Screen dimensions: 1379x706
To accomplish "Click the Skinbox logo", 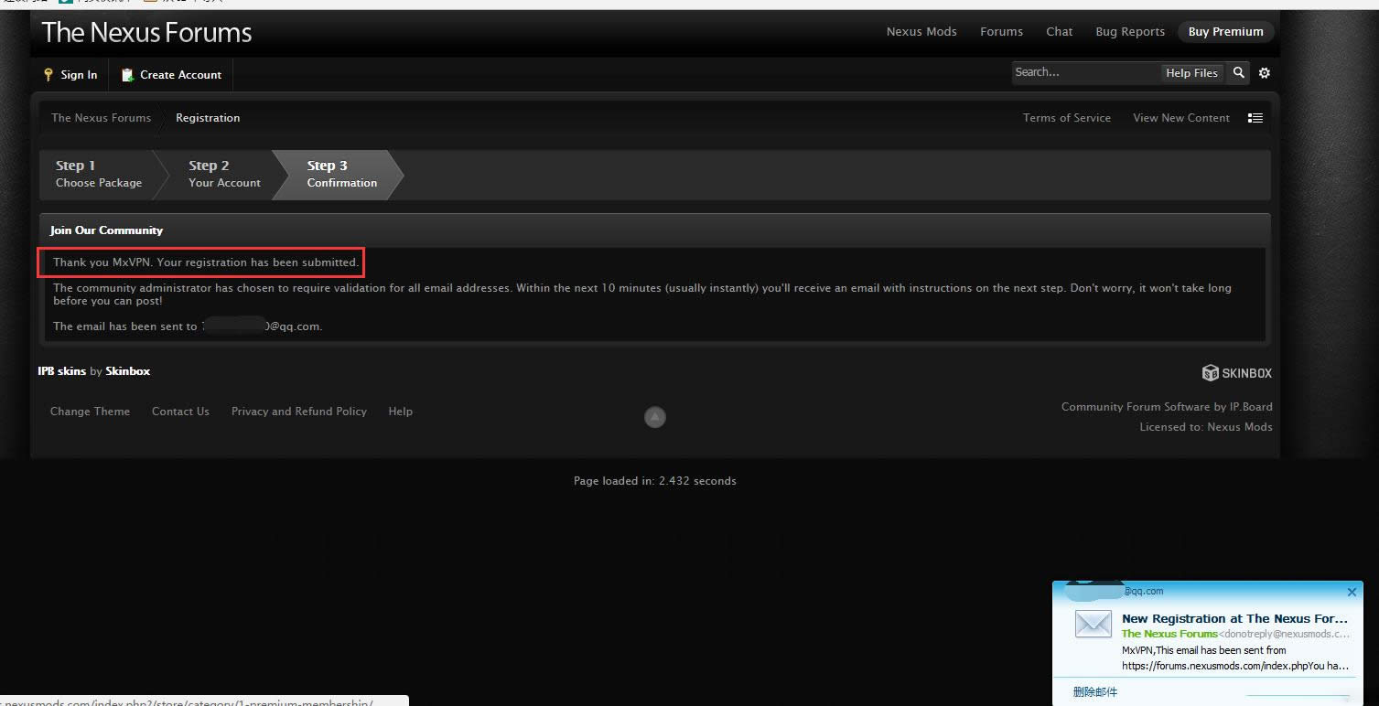I will click(1236, 373).
